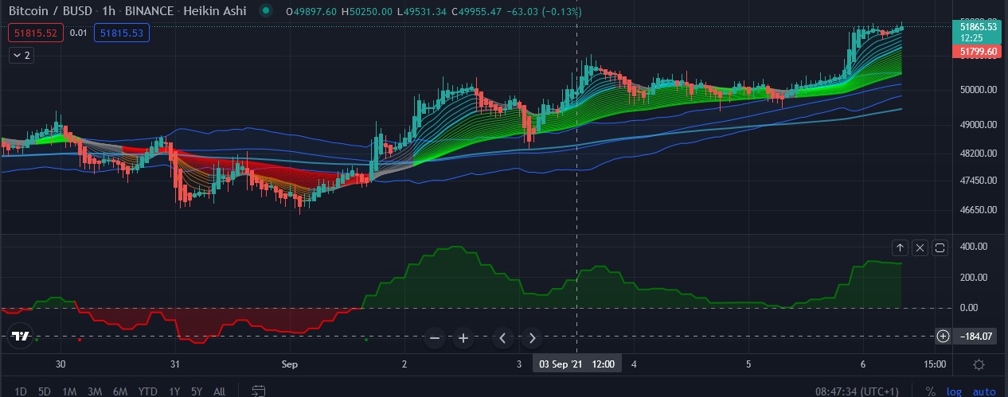
Task: Click the 15:00 time axis label
Action: pos(935,364)
